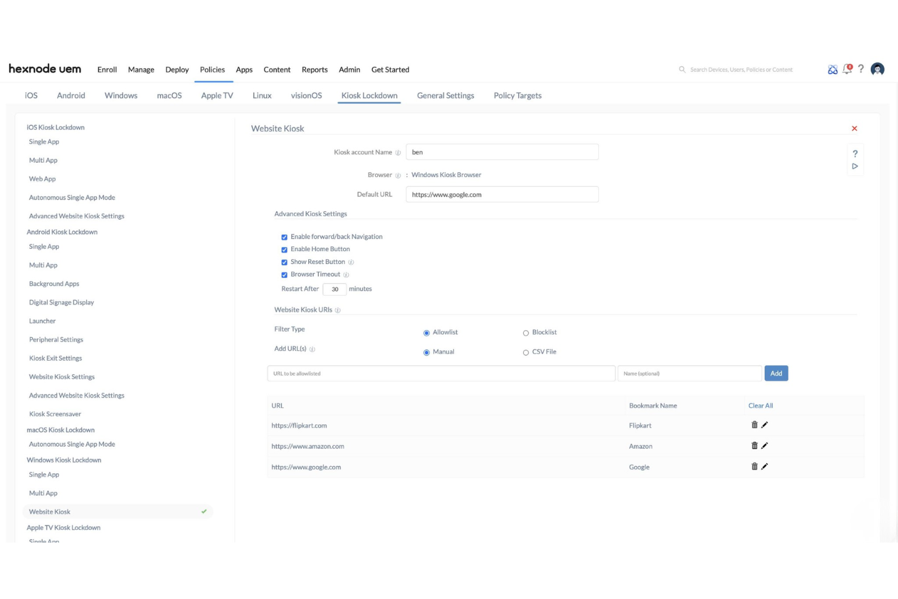Image resolution: width=898 pixels, height=599 pixels.
Task: Open Website Kiosk Settings in sidebar
Action: coord(62,377)
